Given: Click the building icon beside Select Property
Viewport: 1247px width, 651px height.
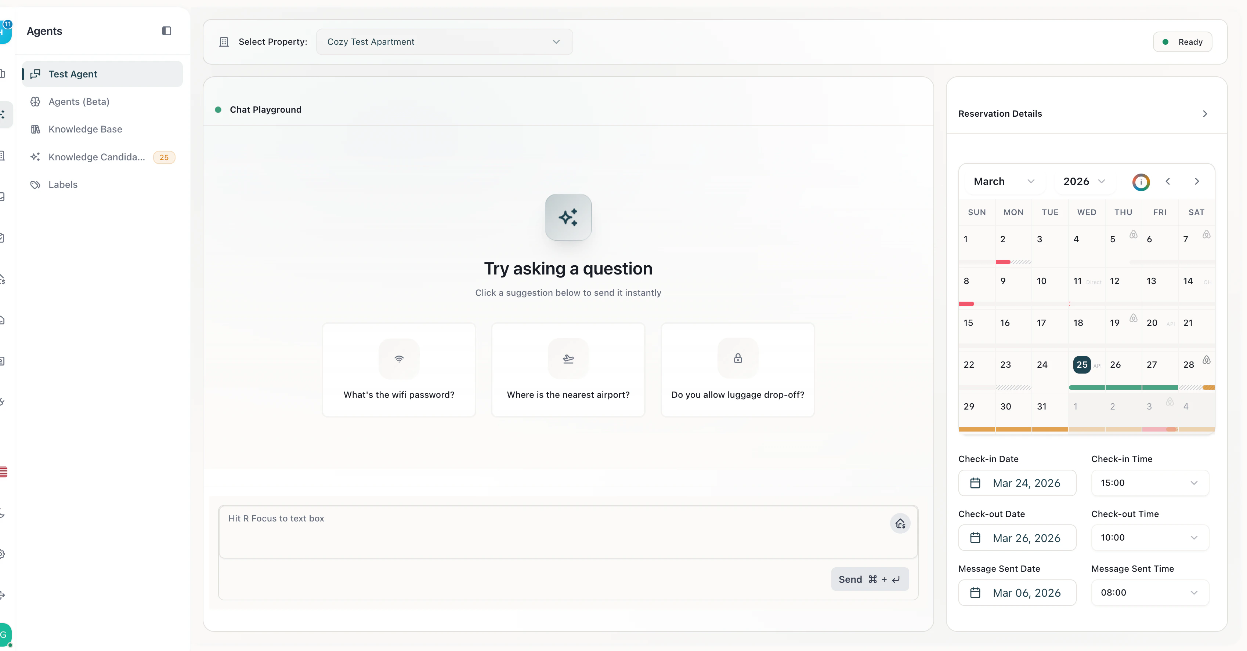Looking at the screenshot, I should click(224, 42).
